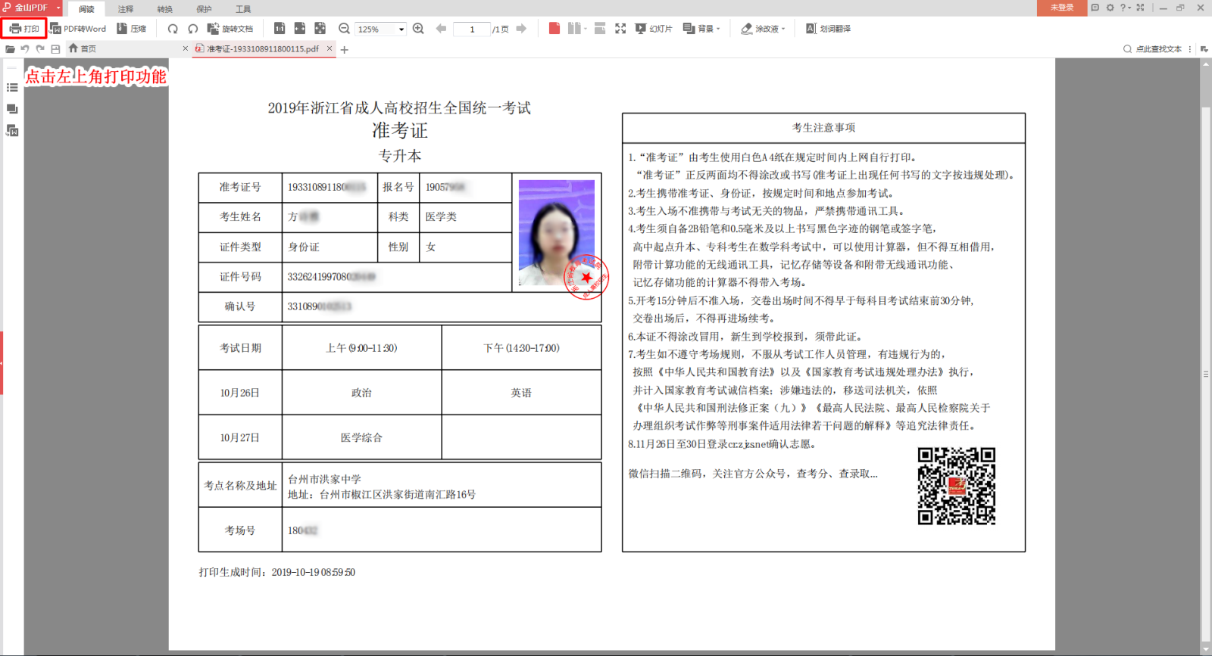
Task: Click the 旋转文档 rotate document icon
Action: (230, 29)
